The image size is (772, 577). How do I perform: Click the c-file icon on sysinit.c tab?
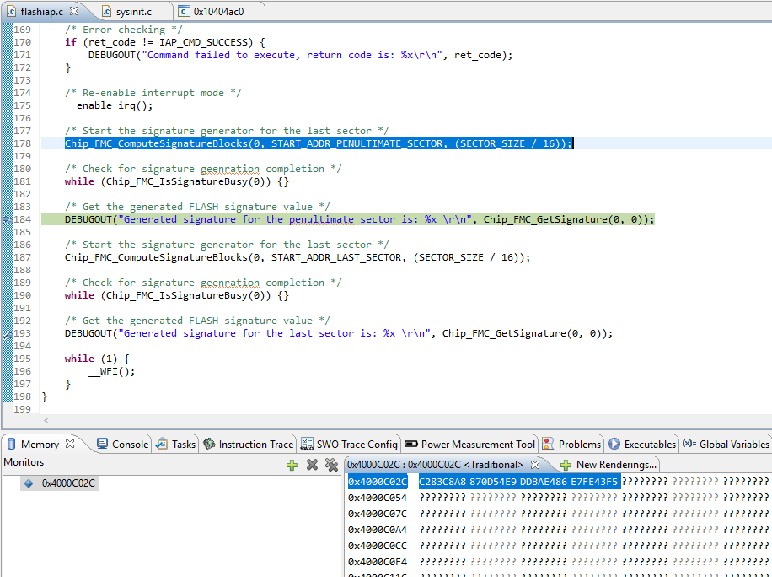107,11
